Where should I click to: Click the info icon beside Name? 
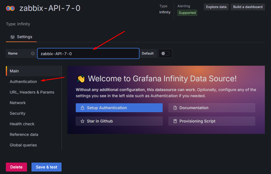[x=33, y=53]
